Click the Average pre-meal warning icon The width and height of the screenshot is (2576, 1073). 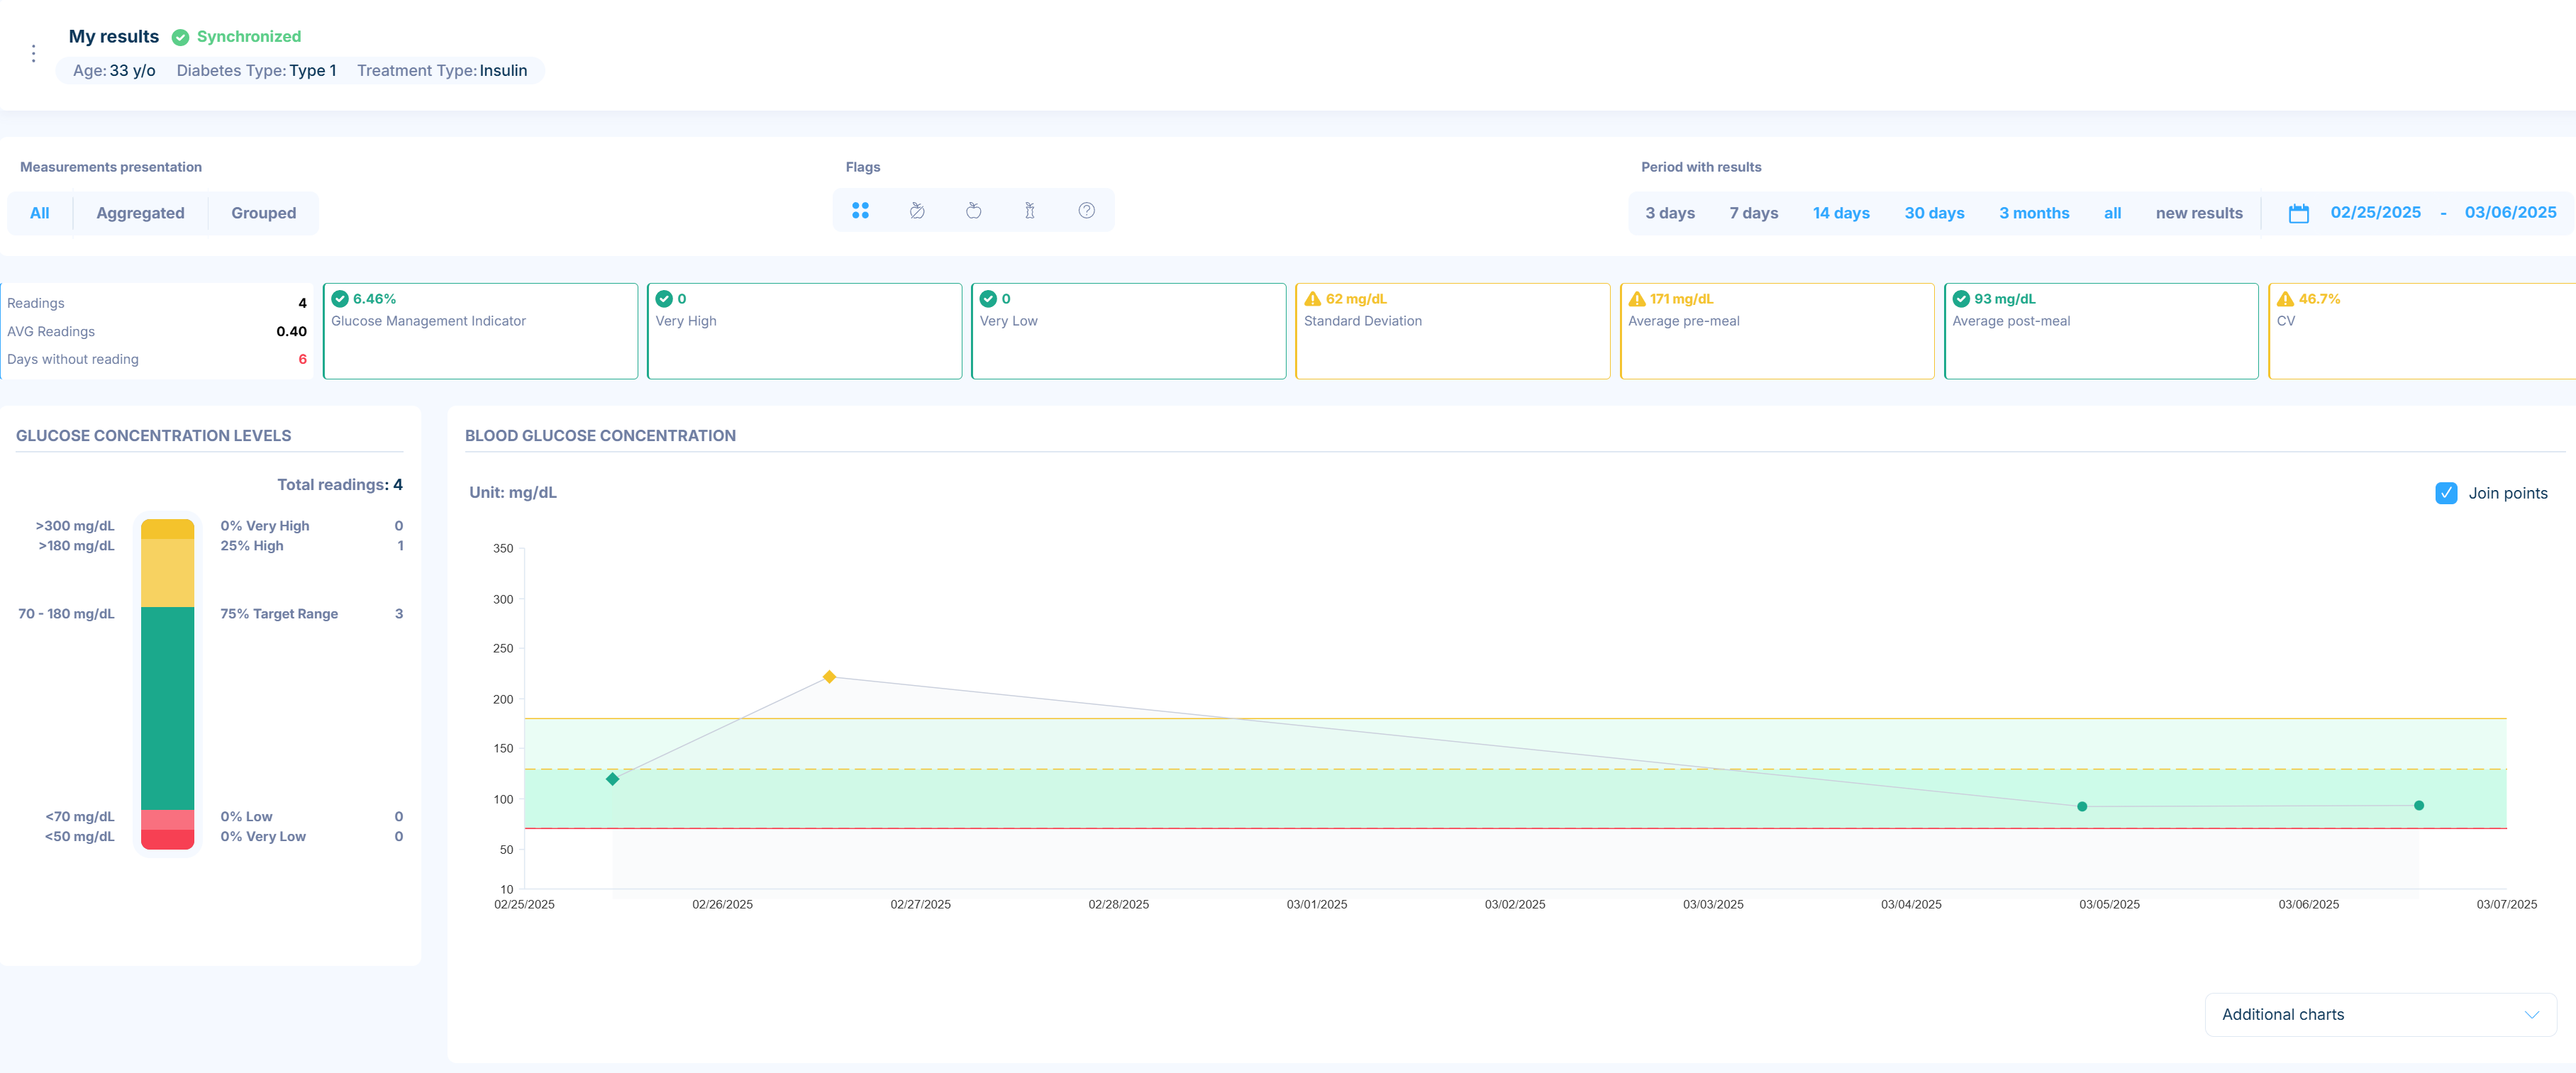[1637, 299]
